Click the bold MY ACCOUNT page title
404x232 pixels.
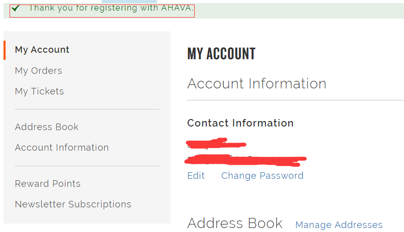point(221,54)
